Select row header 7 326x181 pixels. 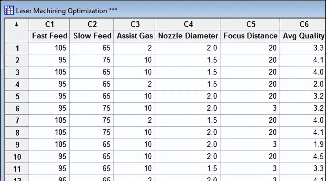pyautogui.click(x=17, y=120)
